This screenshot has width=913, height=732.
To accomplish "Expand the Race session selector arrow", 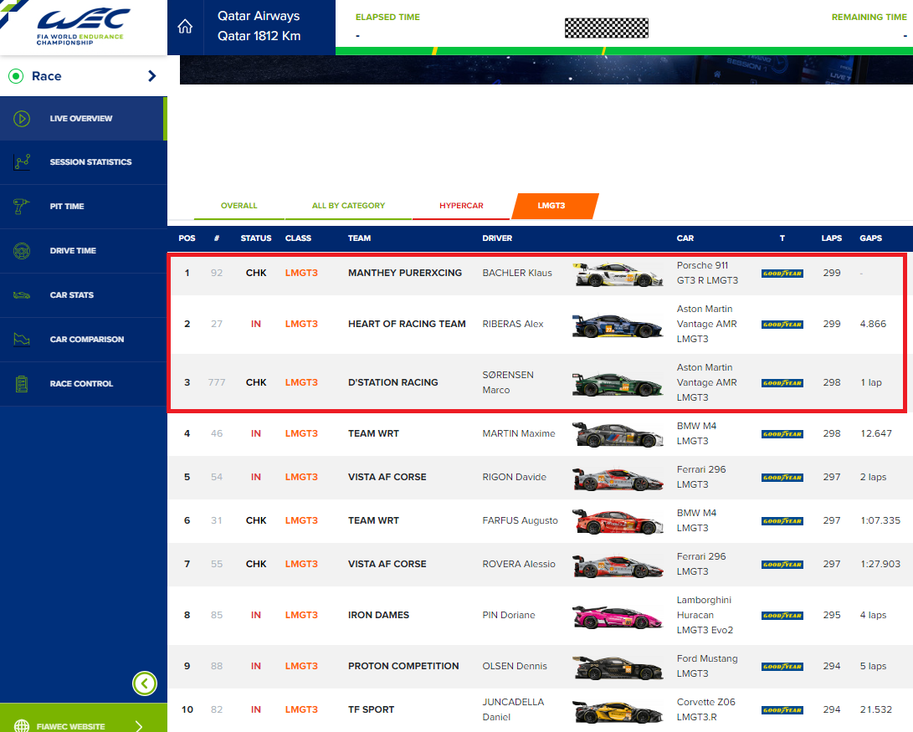I will [x=151, y=76].
